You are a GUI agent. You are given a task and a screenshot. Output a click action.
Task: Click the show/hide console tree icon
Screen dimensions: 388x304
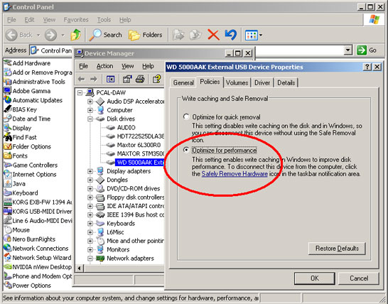tap(110, 79)
